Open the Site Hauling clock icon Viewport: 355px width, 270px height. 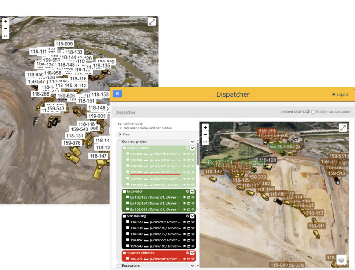pyautogui.click(x=188, y=216)
